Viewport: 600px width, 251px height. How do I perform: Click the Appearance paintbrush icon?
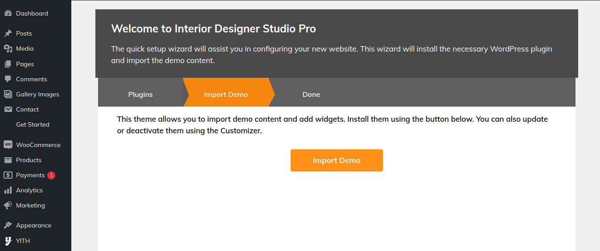point(8,225)
